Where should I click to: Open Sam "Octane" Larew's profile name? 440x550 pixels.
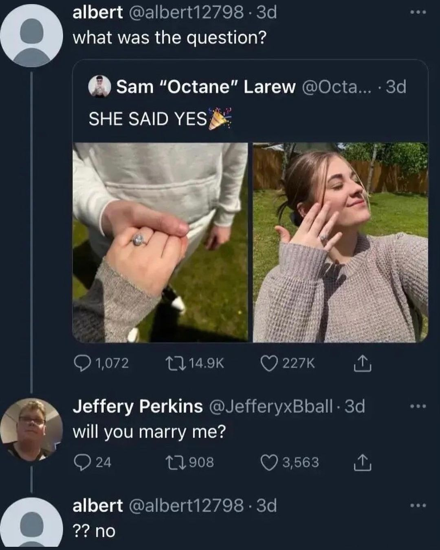pos(206,87)
